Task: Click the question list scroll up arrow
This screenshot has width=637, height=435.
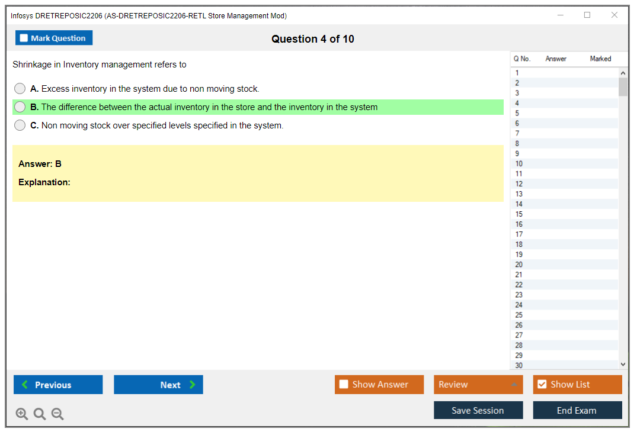Action: coord(622,73)
